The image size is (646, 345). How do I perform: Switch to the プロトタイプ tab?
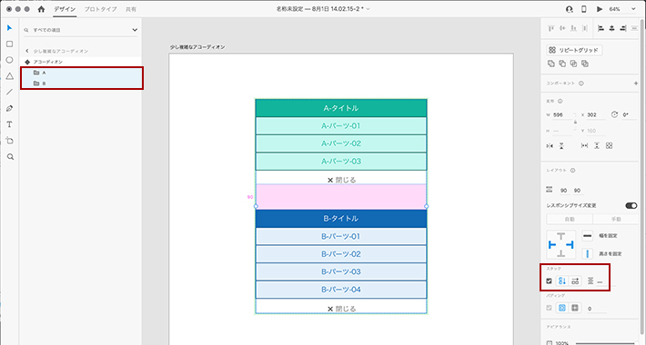[x=100, y=9]
